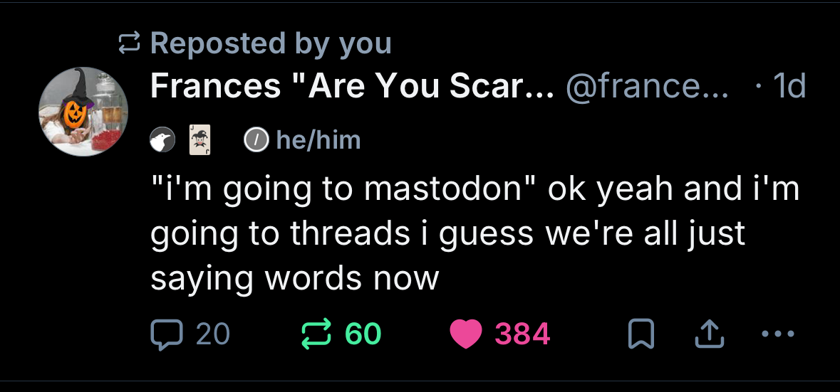840x392 pixels.
Task: Click the he/him pronoun label text
Action: point(317,140)
